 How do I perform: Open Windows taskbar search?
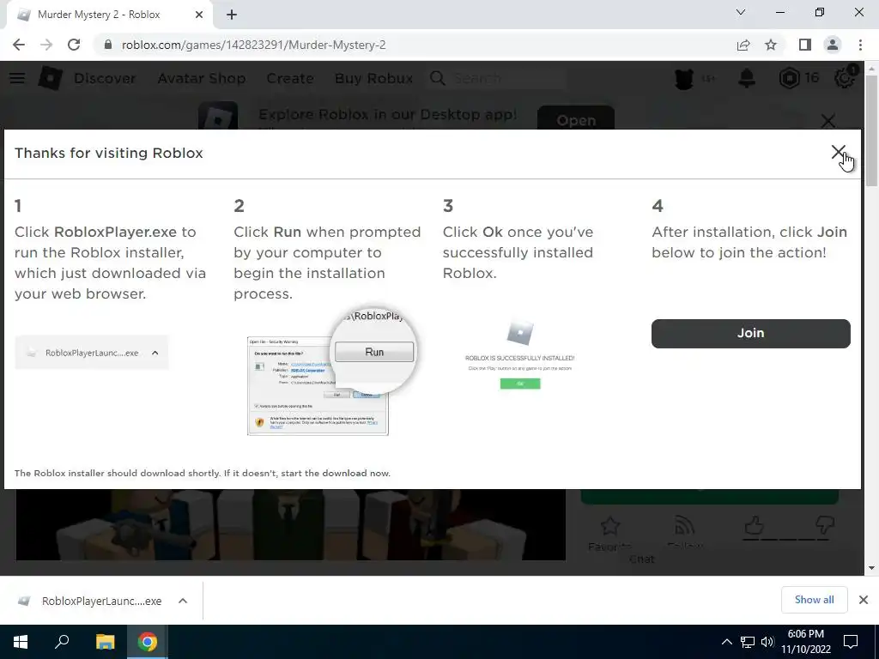(x=62, y=642)
